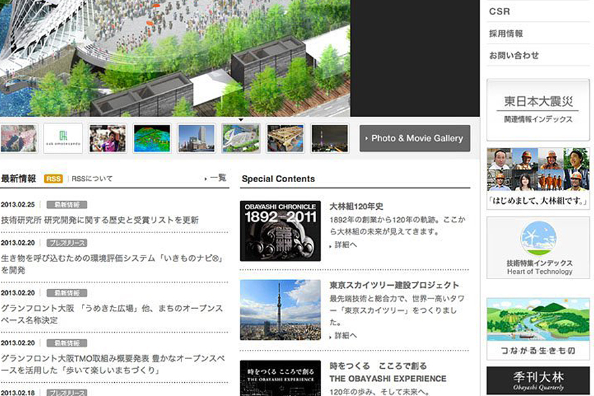Click the orange RSS badge
Screen dimensions: 594x396
pyautogui.click(x=53, y=178)
